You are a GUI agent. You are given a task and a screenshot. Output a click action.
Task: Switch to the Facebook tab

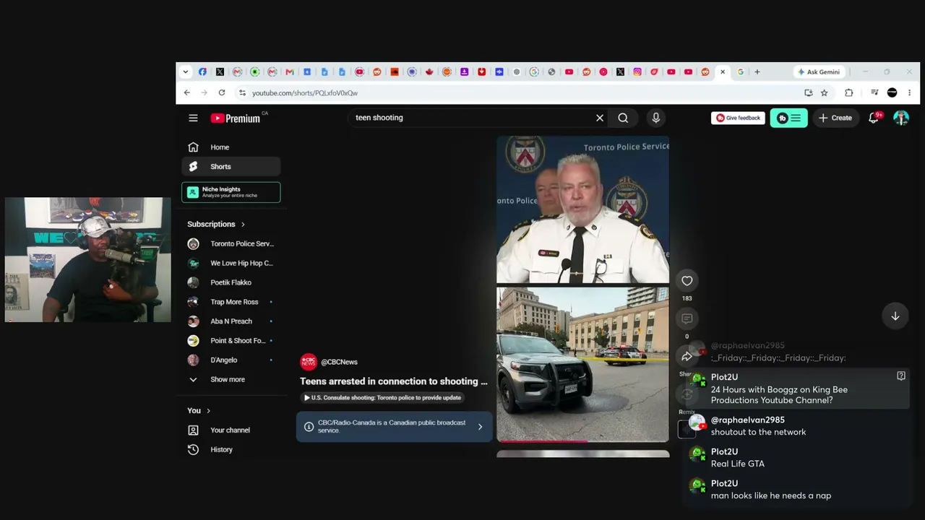click(202, 72)
